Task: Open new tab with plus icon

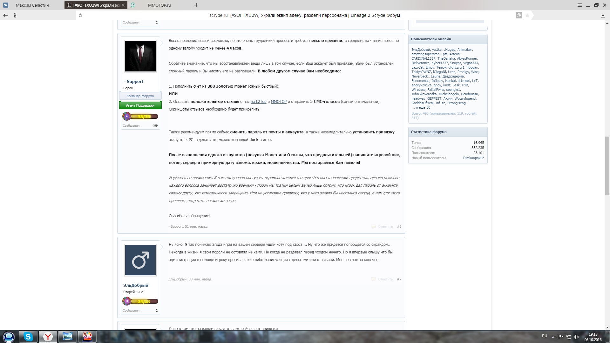Action: pyautogui.click(x=196, y=5)
